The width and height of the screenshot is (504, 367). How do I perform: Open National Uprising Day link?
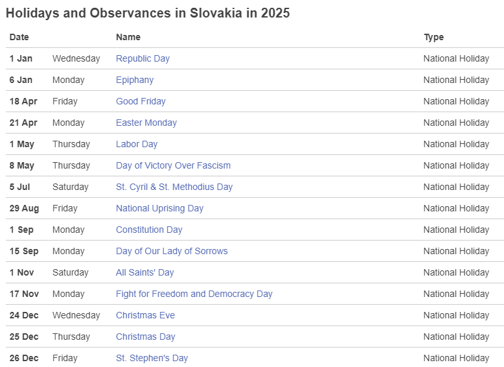click(x=160, y=208)
